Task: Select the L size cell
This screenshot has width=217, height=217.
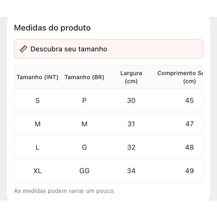Action: 37,148
